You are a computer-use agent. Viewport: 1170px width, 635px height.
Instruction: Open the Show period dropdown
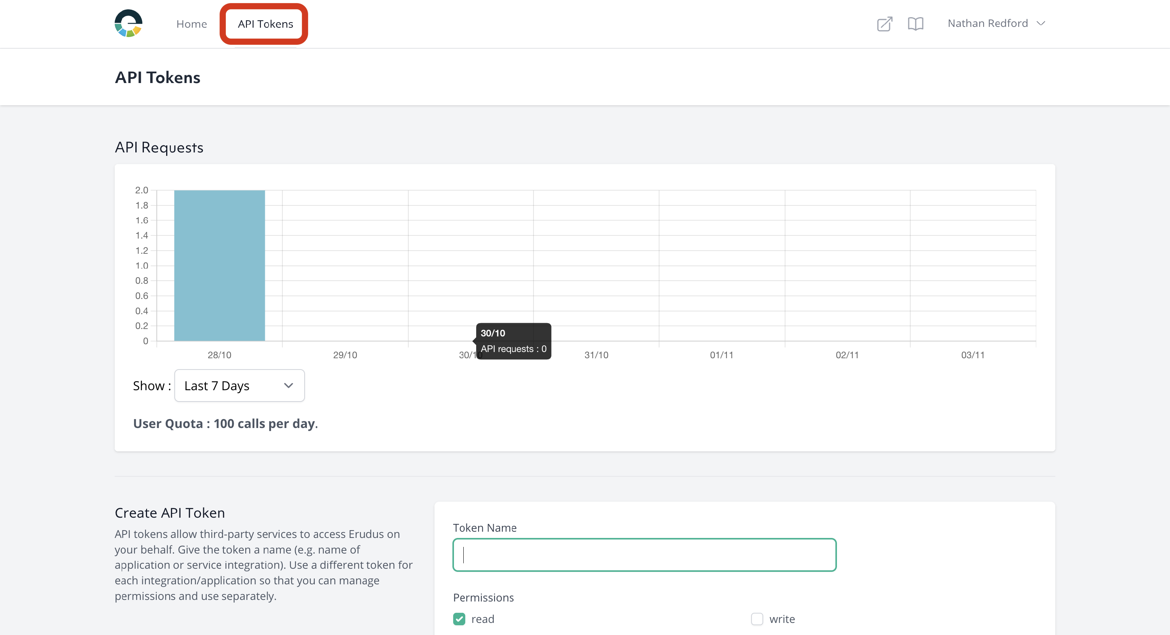(239, 386)
